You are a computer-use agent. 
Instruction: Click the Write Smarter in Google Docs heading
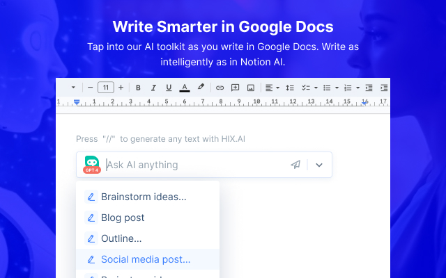click(x=223, y=26)
